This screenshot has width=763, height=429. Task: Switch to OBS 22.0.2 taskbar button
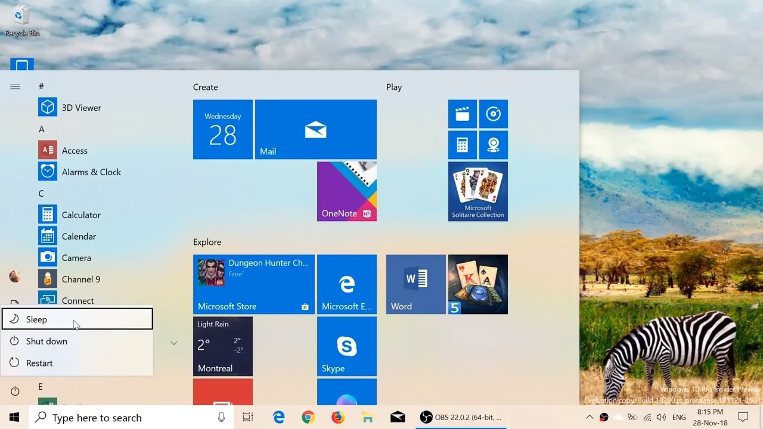tap(460, 417)
